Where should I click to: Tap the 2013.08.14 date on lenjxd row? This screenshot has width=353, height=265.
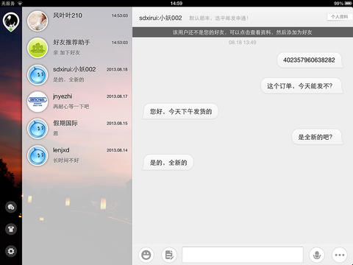117,150
